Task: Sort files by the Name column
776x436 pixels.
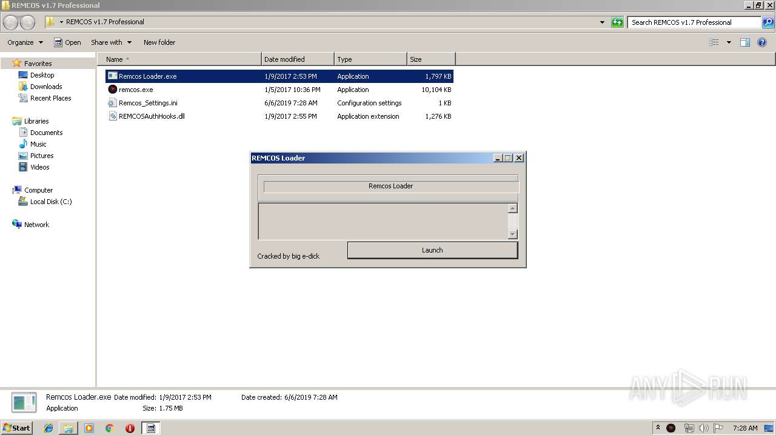Action: coord(179,59)
